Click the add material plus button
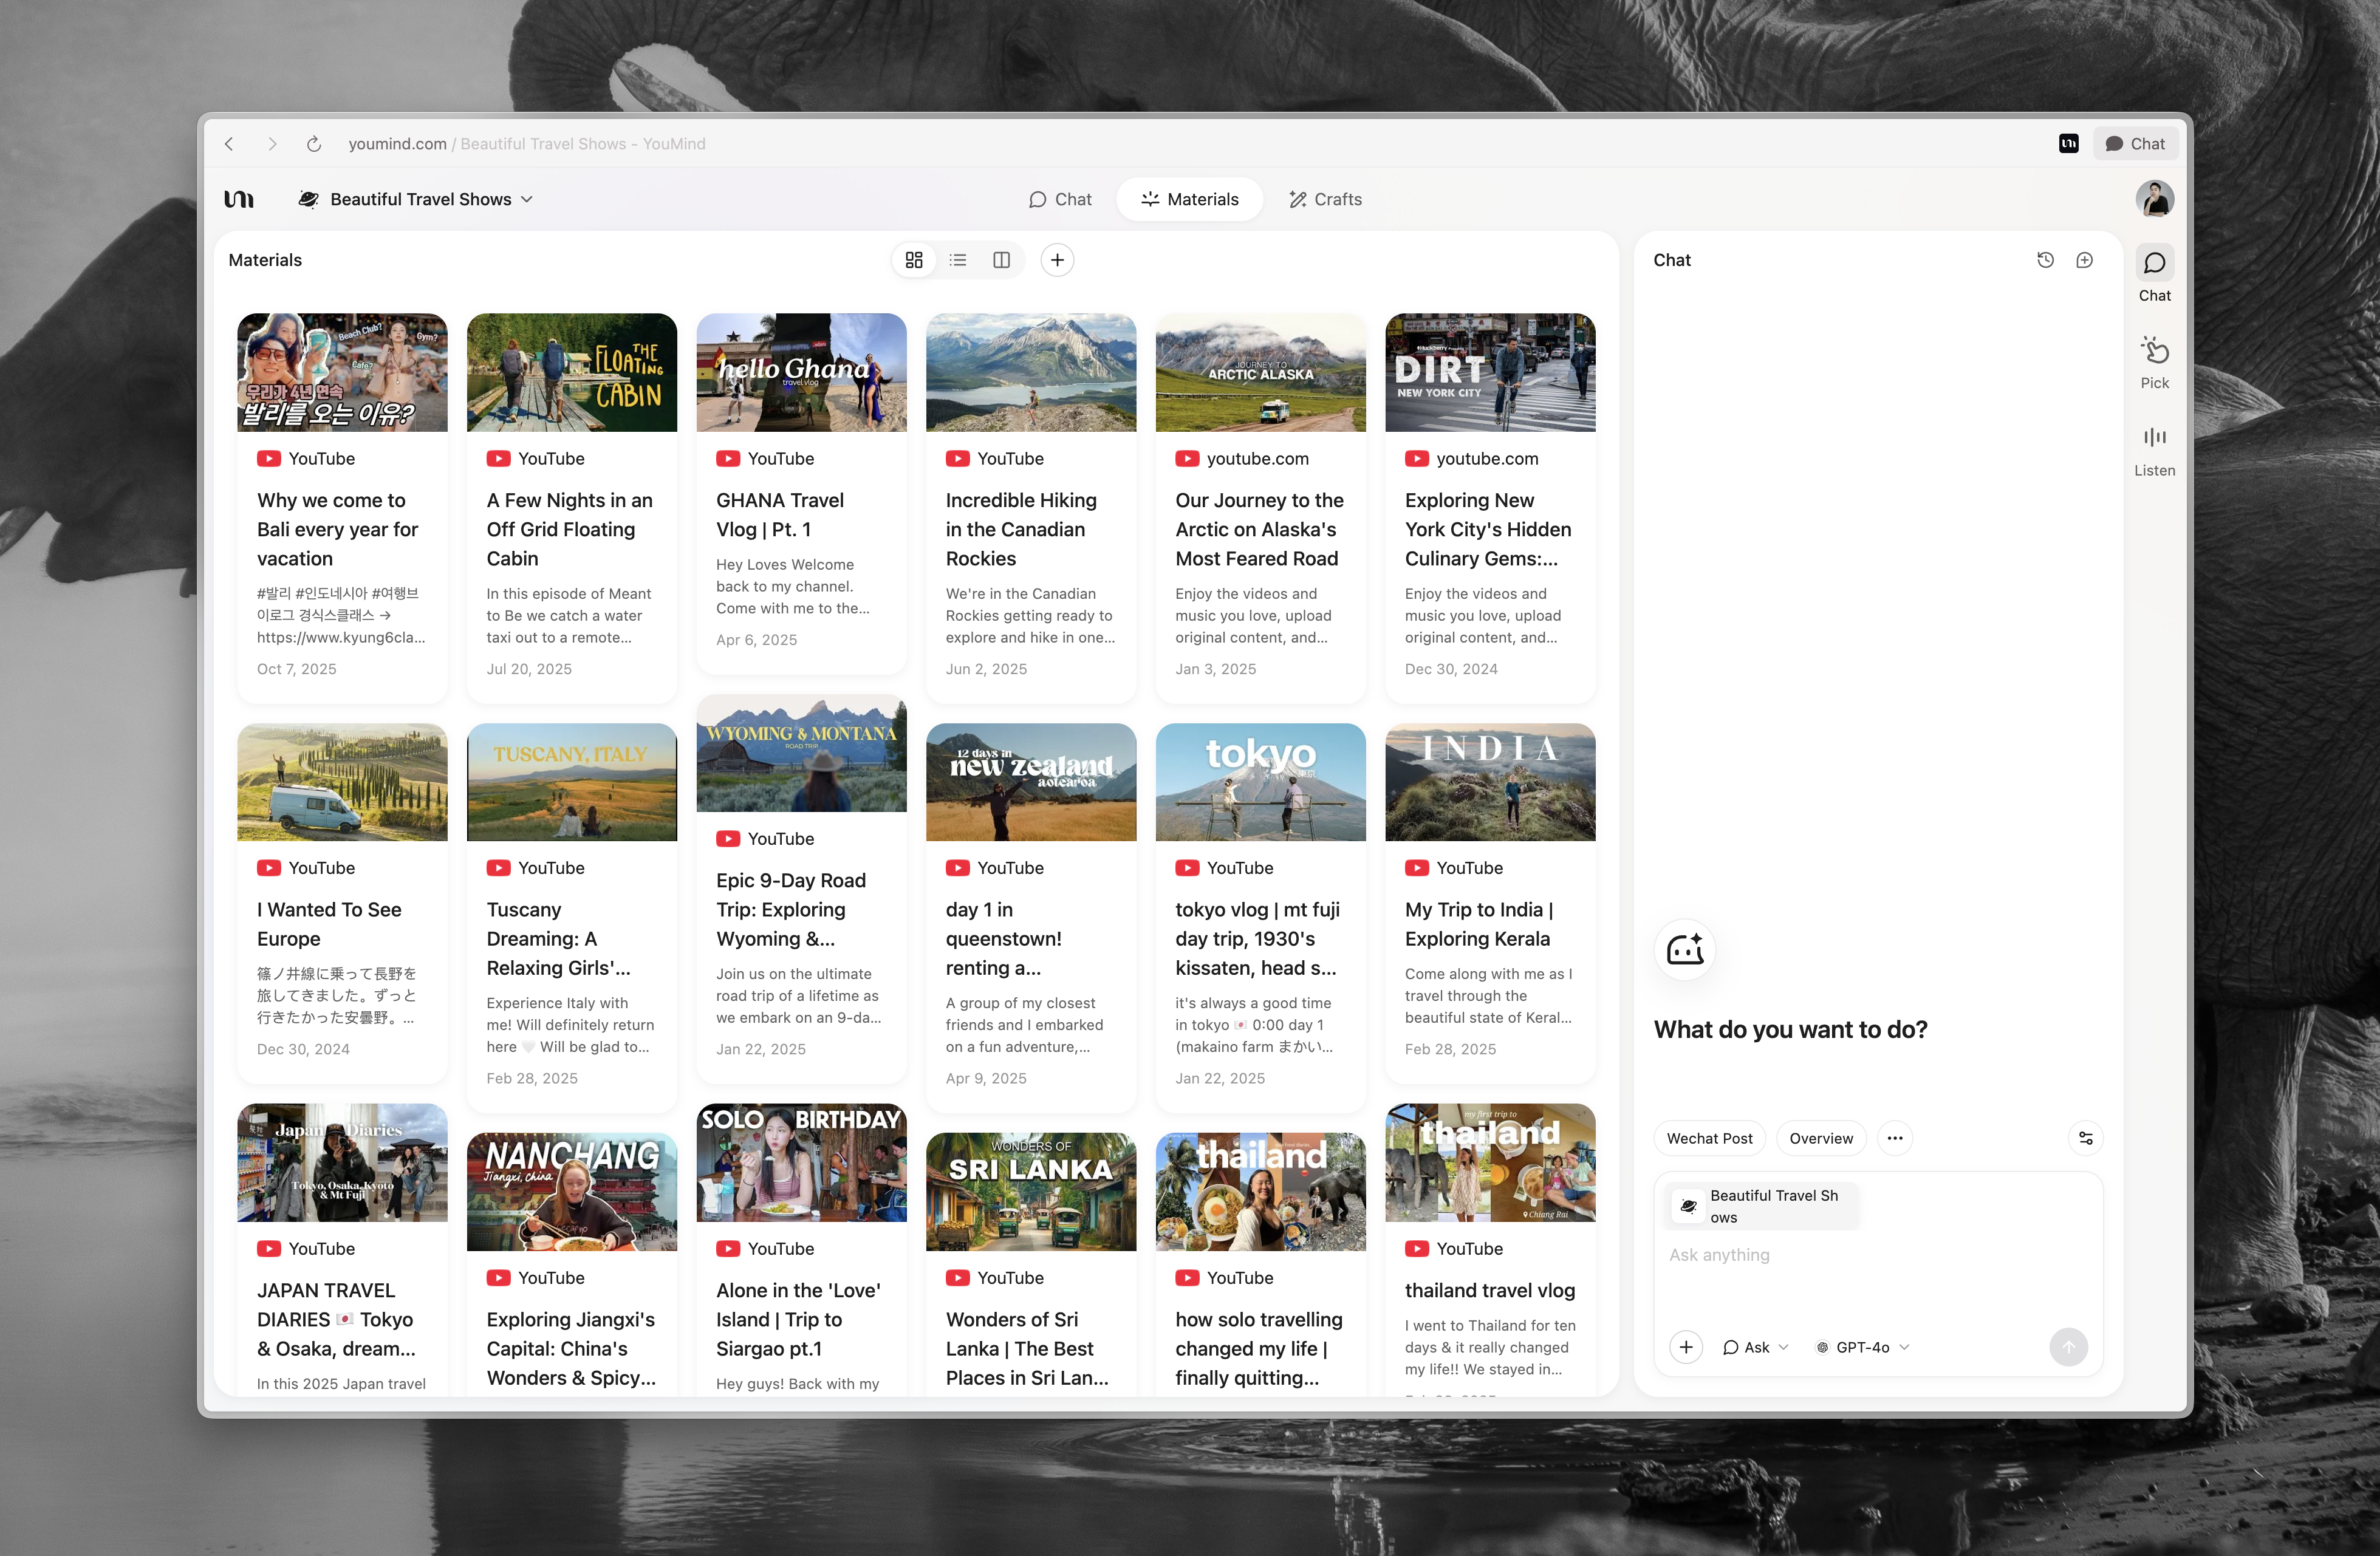Image resolution: width=2380 pixels, height=1556 pixels. 1057,260
